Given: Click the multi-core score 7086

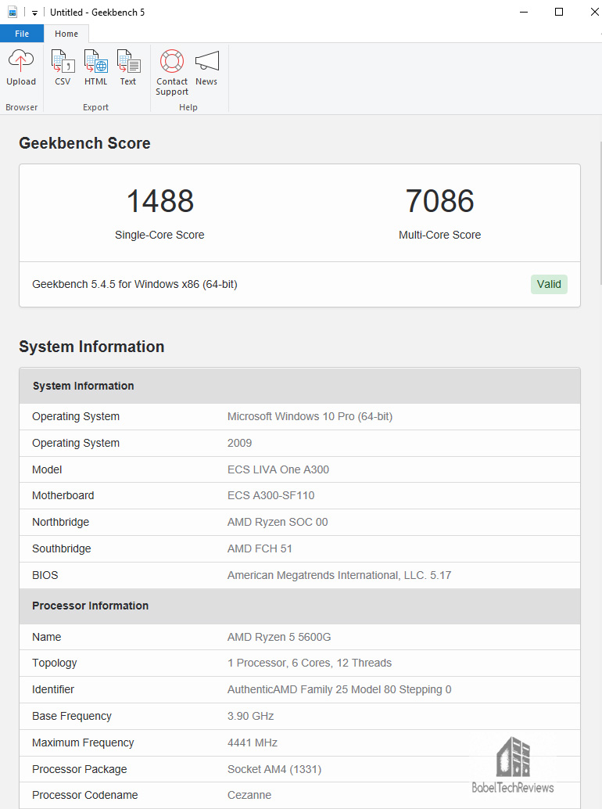Looking at the screenshot, I should pyautogui.click(x=439, y=201).
